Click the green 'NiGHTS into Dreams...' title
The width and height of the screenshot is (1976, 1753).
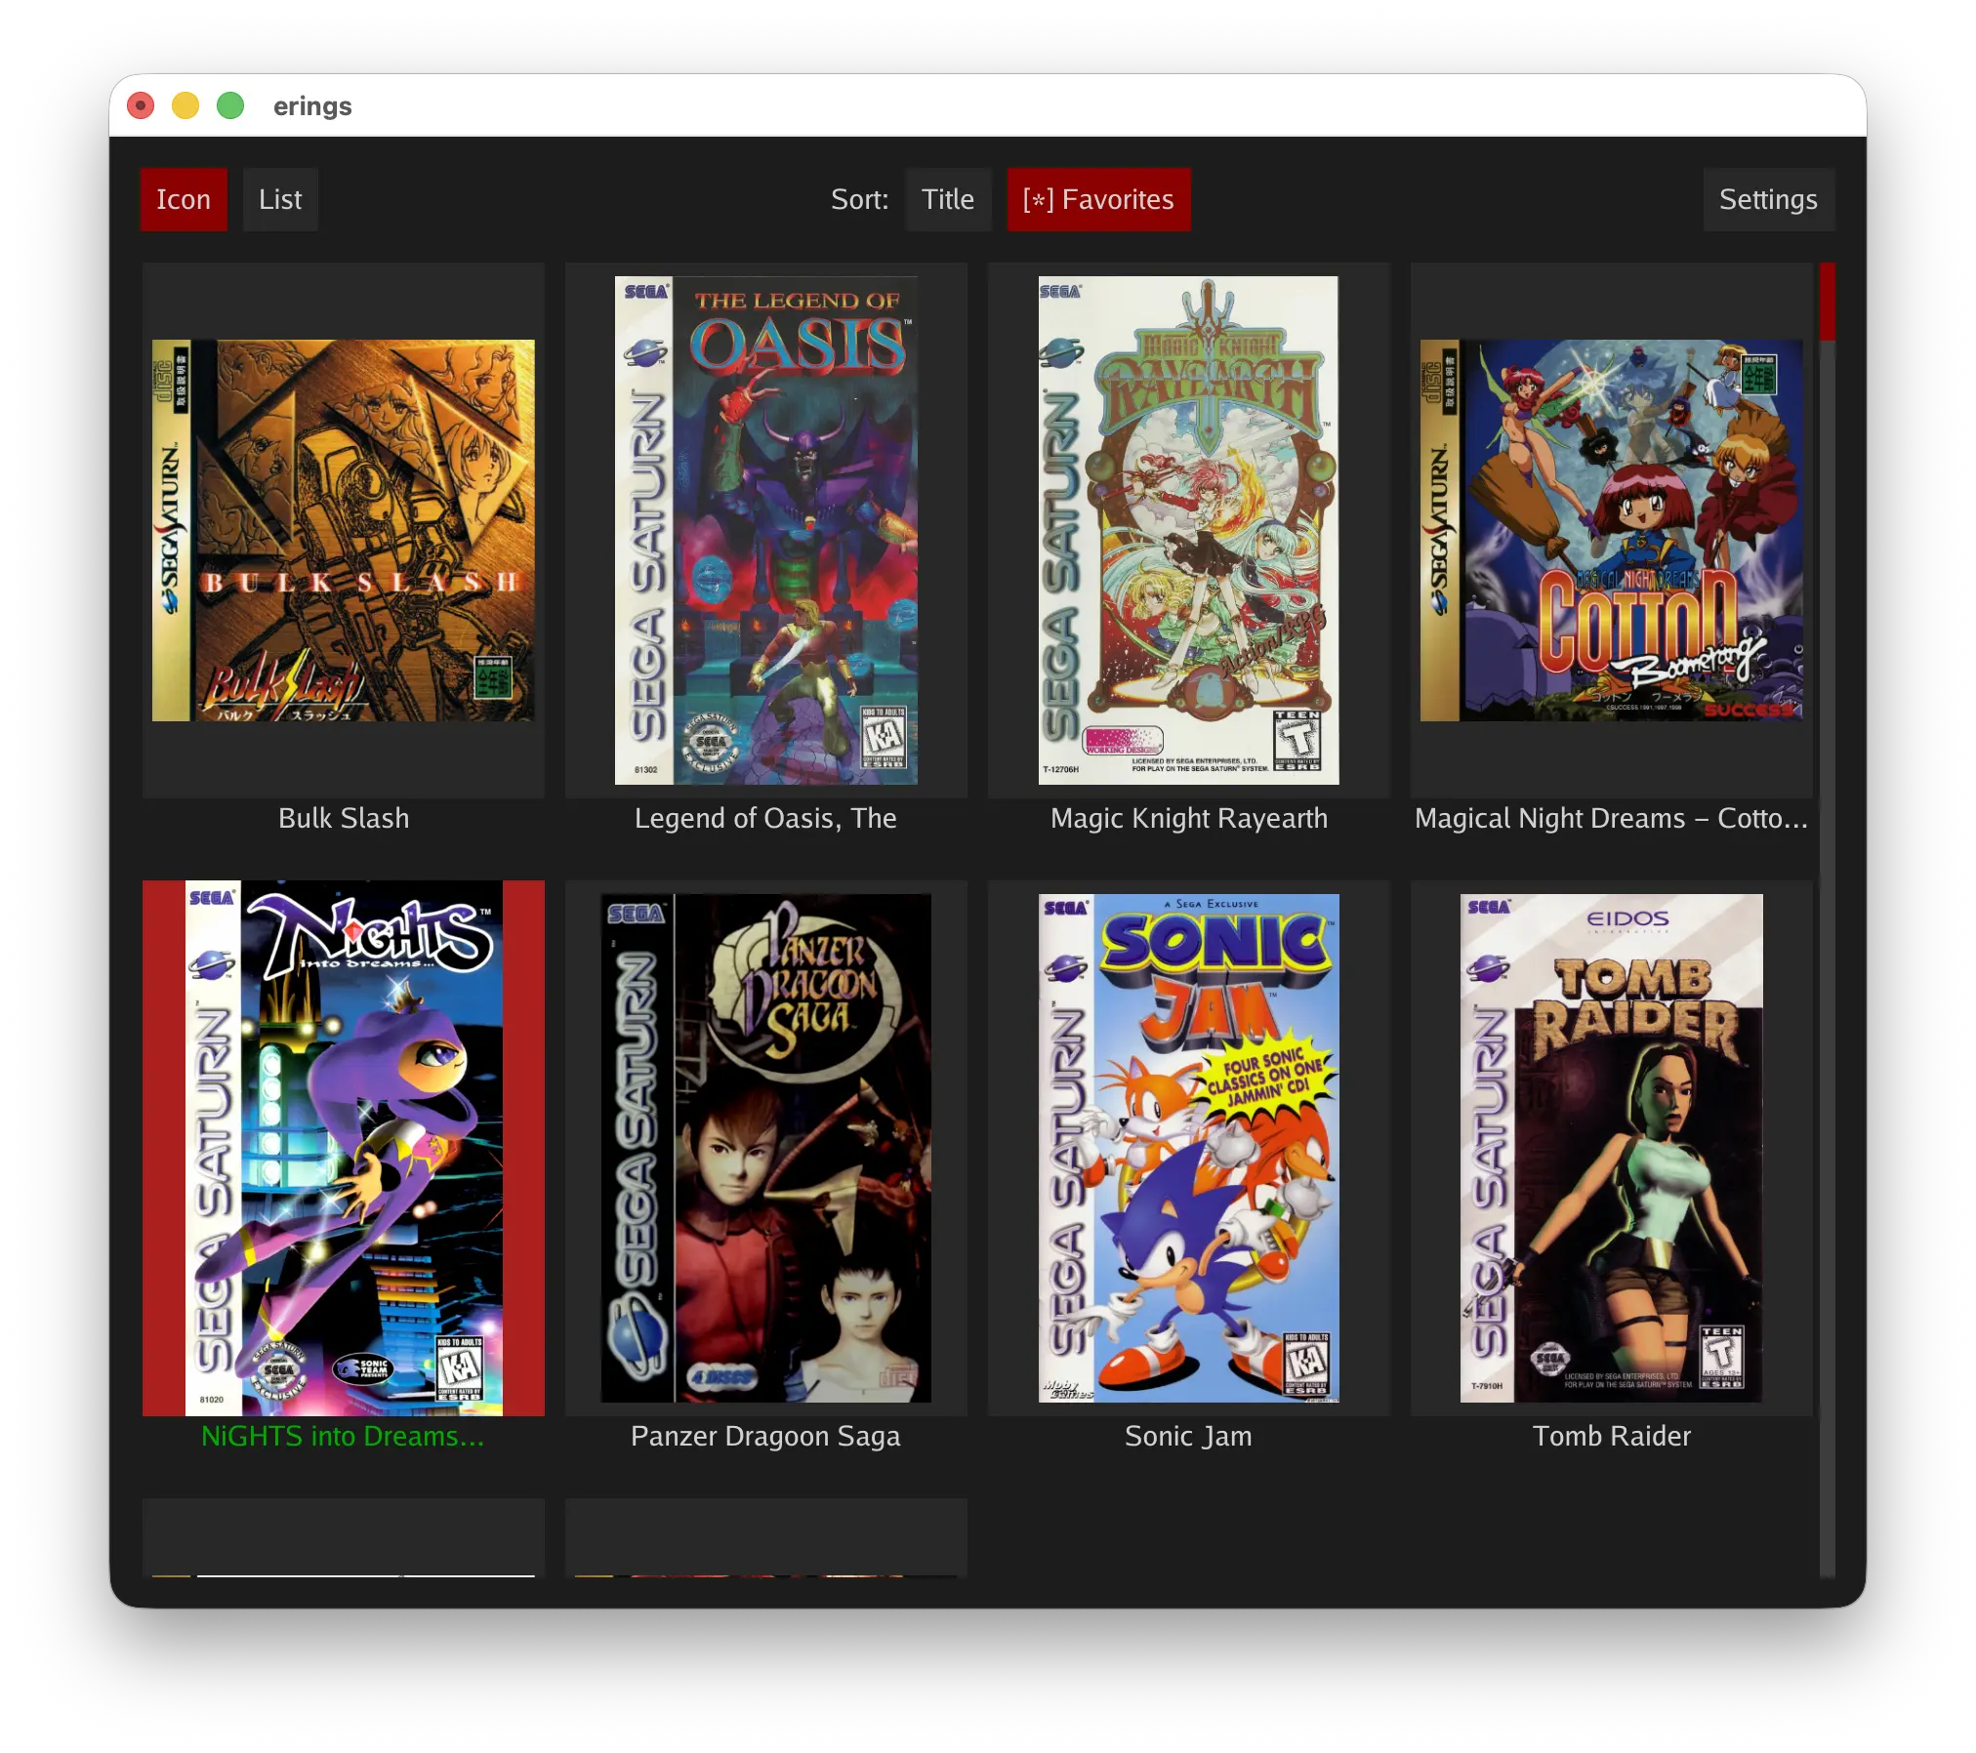coord(343,1436)
